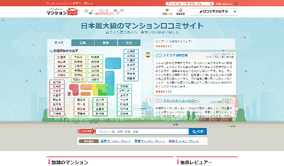Viewport: 284px width, 166px height.
Task: Select 北海道 in the prefecture list
Action: [x=131, y=51]
